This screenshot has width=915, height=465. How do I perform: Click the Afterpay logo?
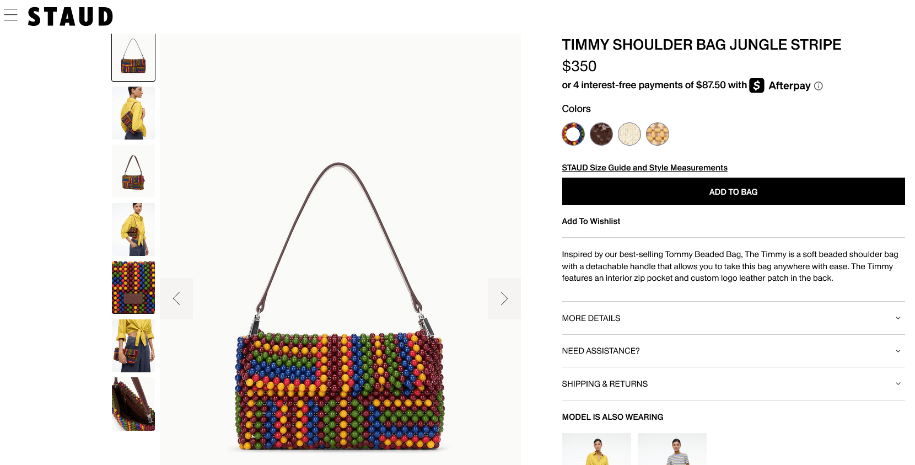[780, 85]
